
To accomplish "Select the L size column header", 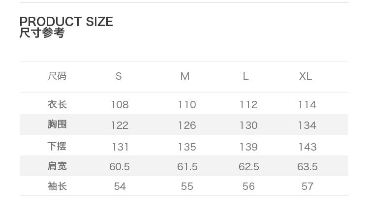I will [246, 76].
